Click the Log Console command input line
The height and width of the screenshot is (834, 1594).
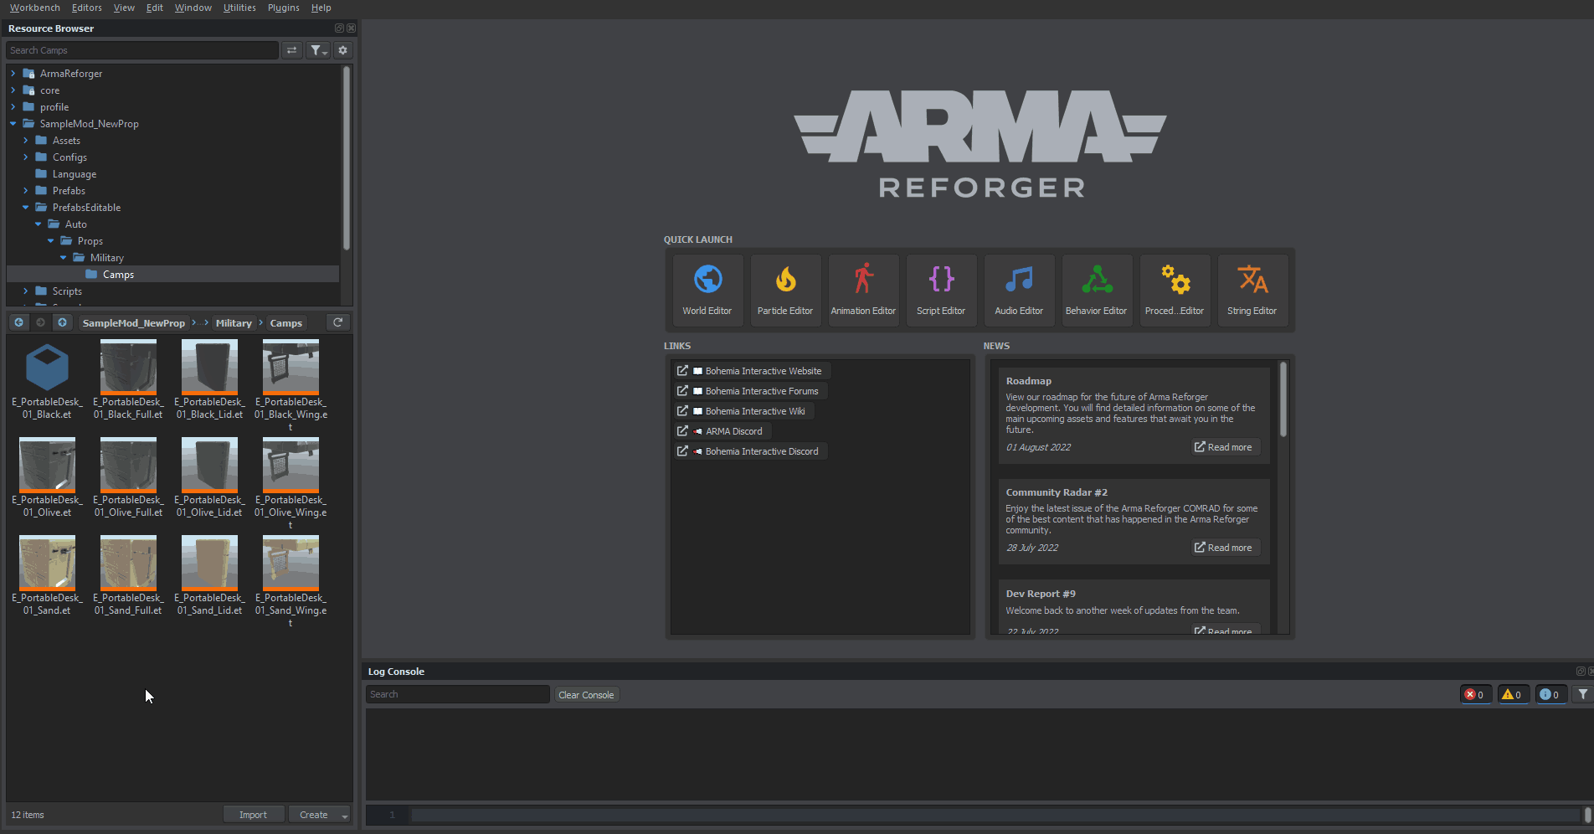995,814
